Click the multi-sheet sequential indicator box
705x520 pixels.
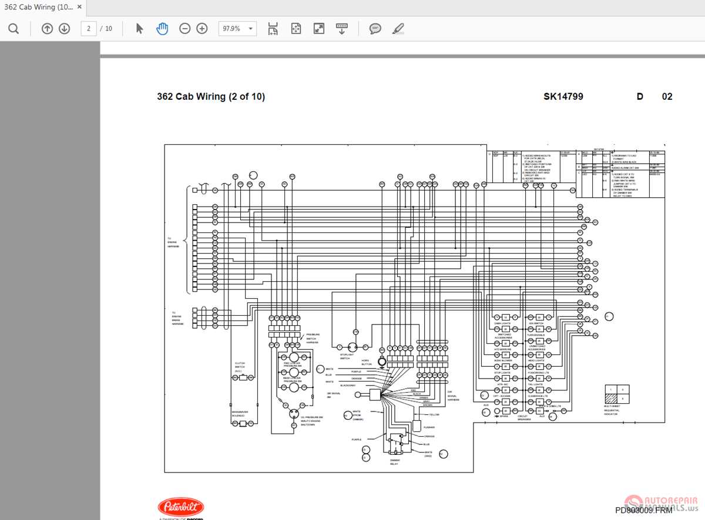click(x=617, y=393)
